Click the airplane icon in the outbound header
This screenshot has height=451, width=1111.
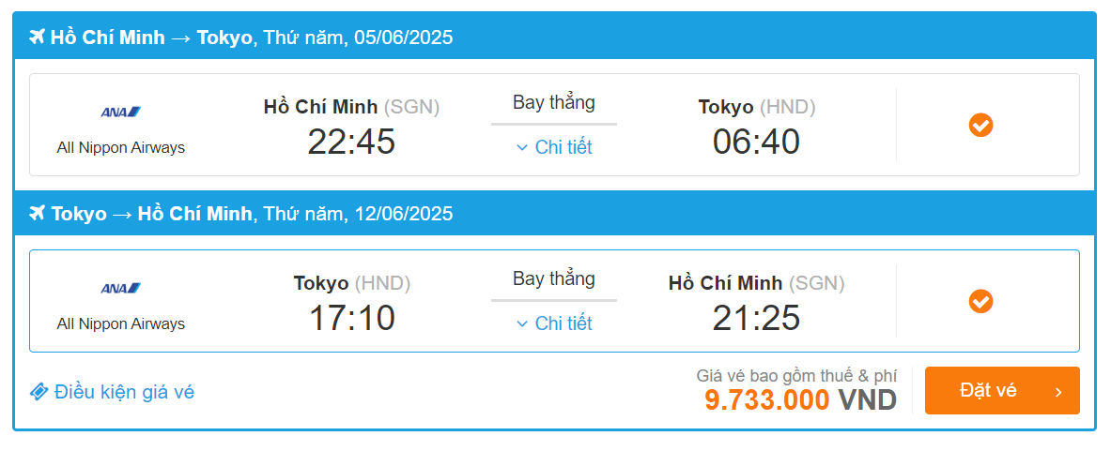click(x=38, y=38)
